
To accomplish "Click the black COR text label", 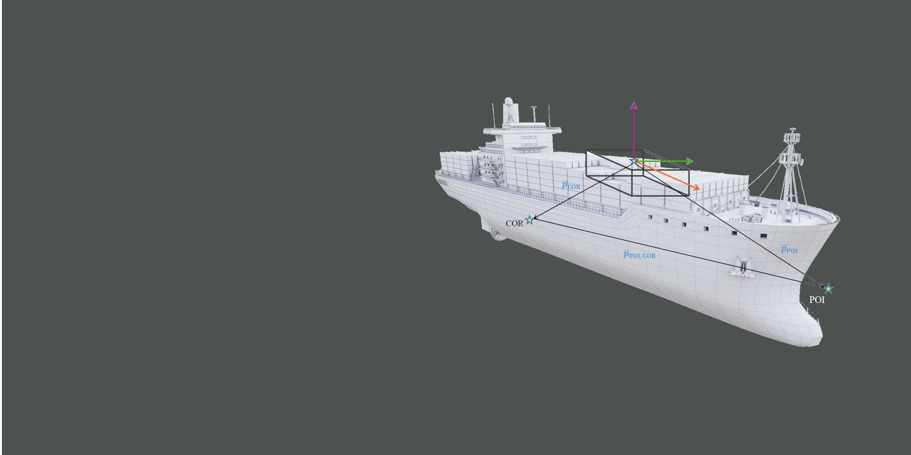I will tap(514, 224).
